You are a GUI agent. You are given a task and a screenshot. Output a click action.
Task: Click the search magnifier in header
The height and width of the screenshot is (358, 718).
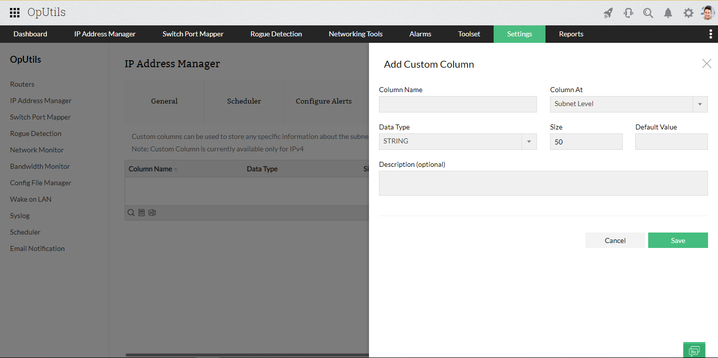648,13
